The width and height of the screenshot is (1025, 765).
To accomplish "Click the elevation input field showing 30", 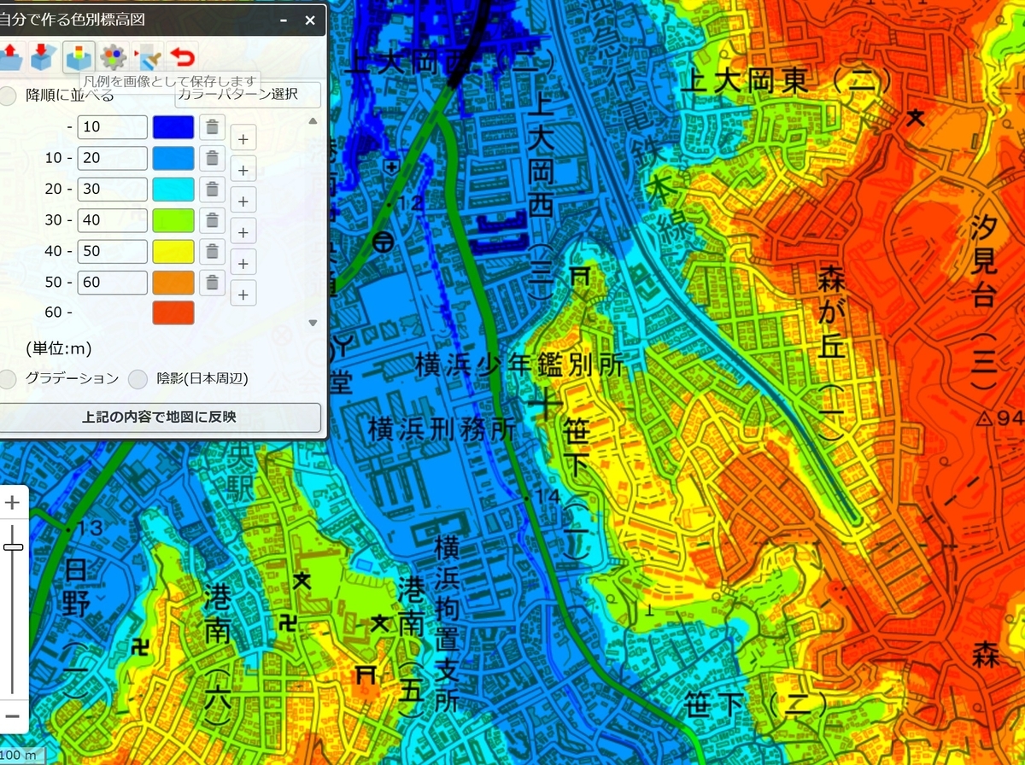I will tap(112, 190).
